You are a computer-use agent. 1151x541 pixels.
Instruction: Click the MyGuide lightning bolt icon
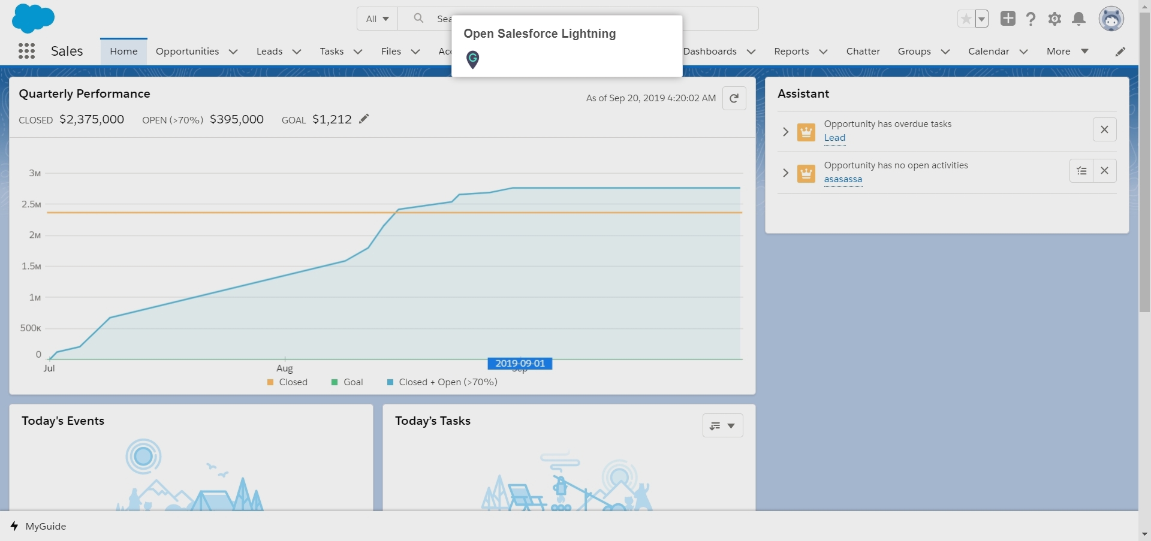click(x=14, y=526)
